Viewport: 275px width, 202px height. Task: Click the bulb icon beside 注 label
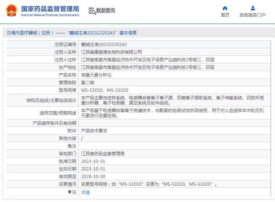(70, 192)
